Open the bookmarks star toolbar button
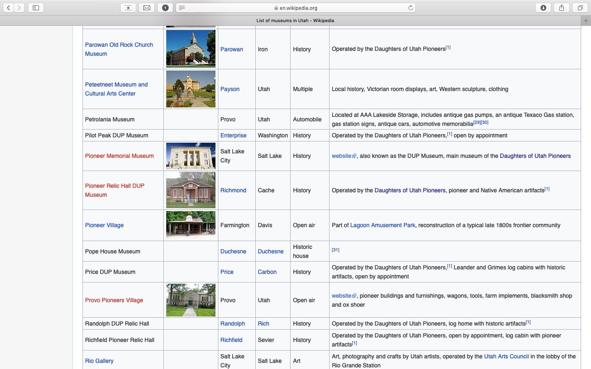The image size is (591, 369). tap(128, 8)
